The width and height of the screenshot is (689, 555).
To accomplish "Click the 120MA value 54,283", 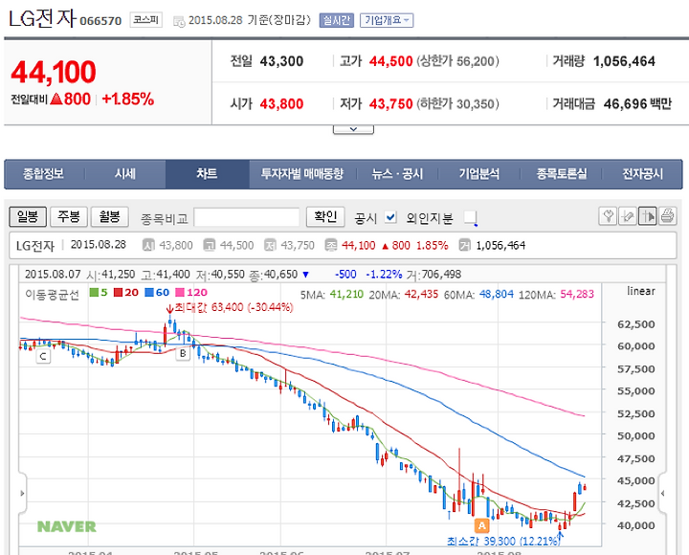I will tap(577, 294).
